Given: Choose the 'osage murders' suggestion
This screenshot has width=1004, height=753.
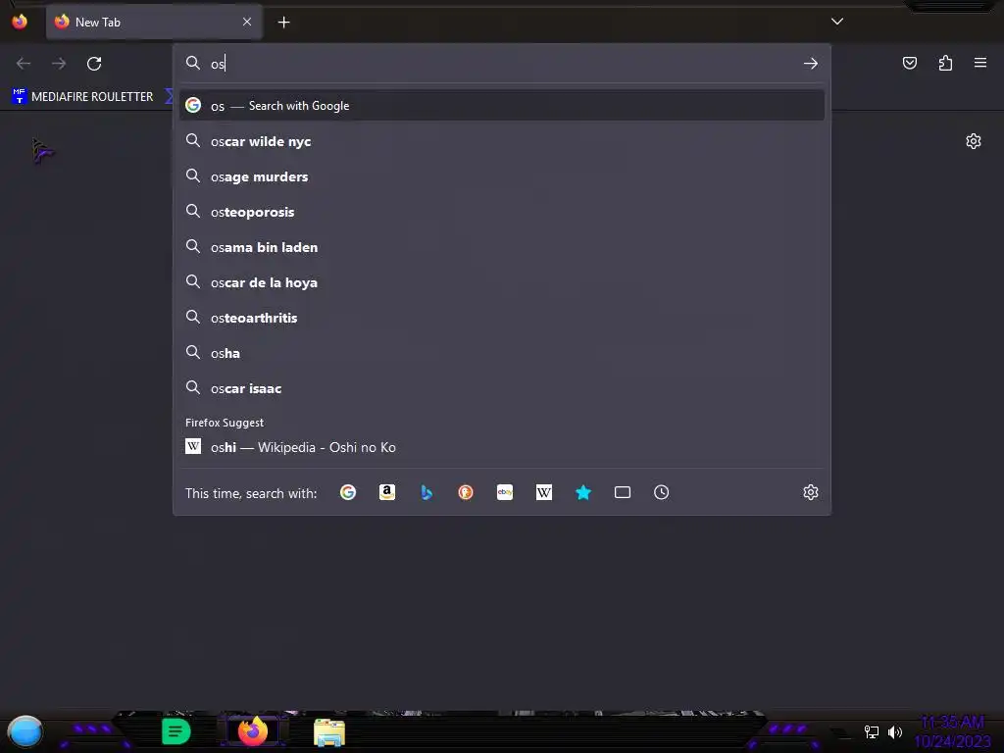Looking at the screenshot, I should 502,176.
